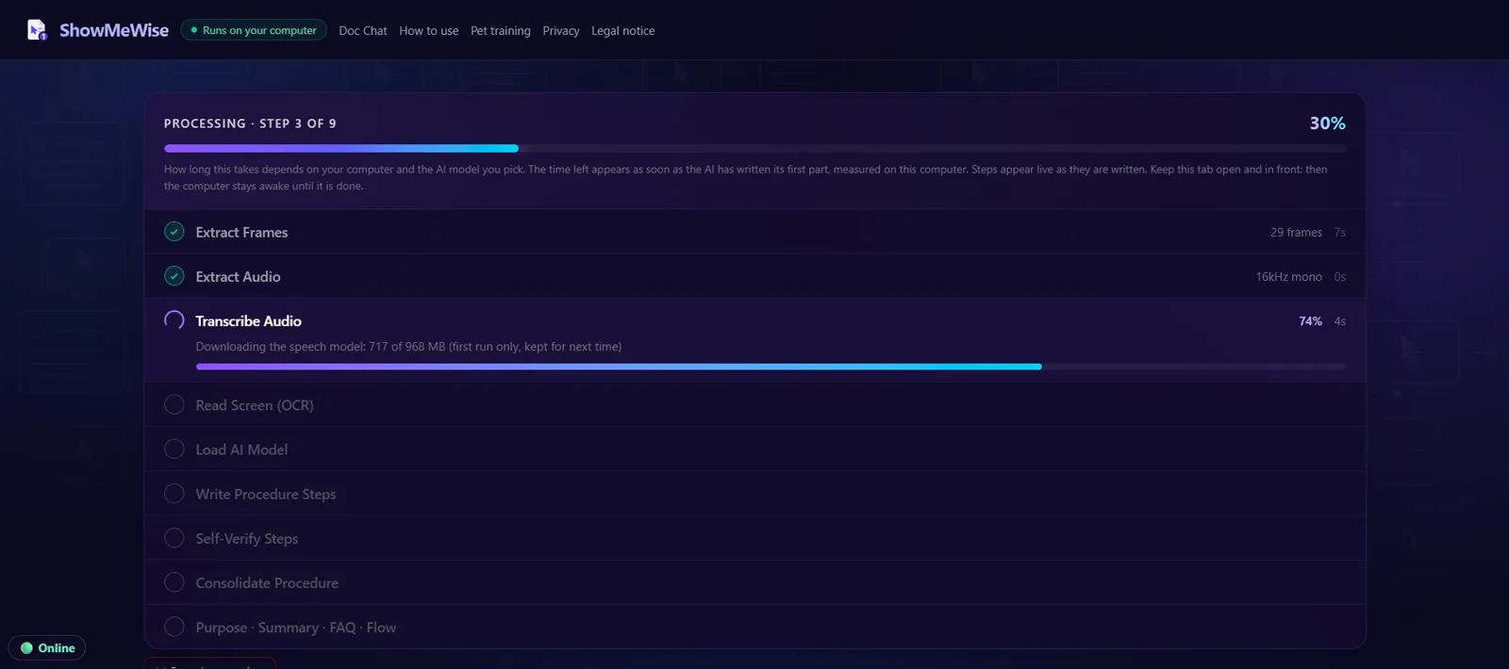Select the Write Procedure Steps label
1509x669 pixels.
pos(266,494)
